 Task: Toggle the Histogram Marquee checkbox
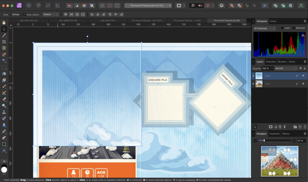tap(294, 28)
